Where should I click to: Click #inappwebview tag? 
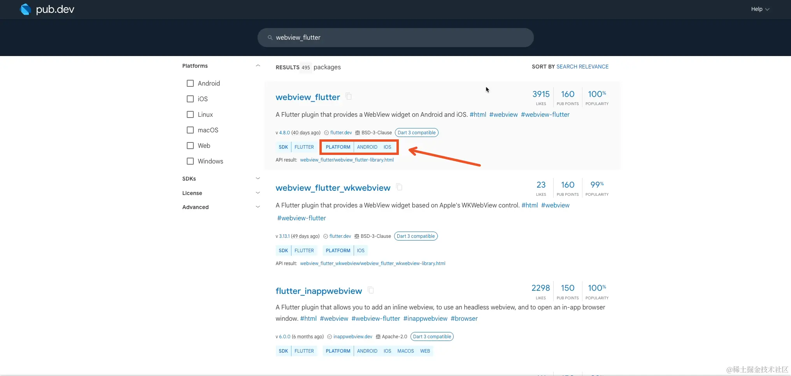(x=425, y=318)
